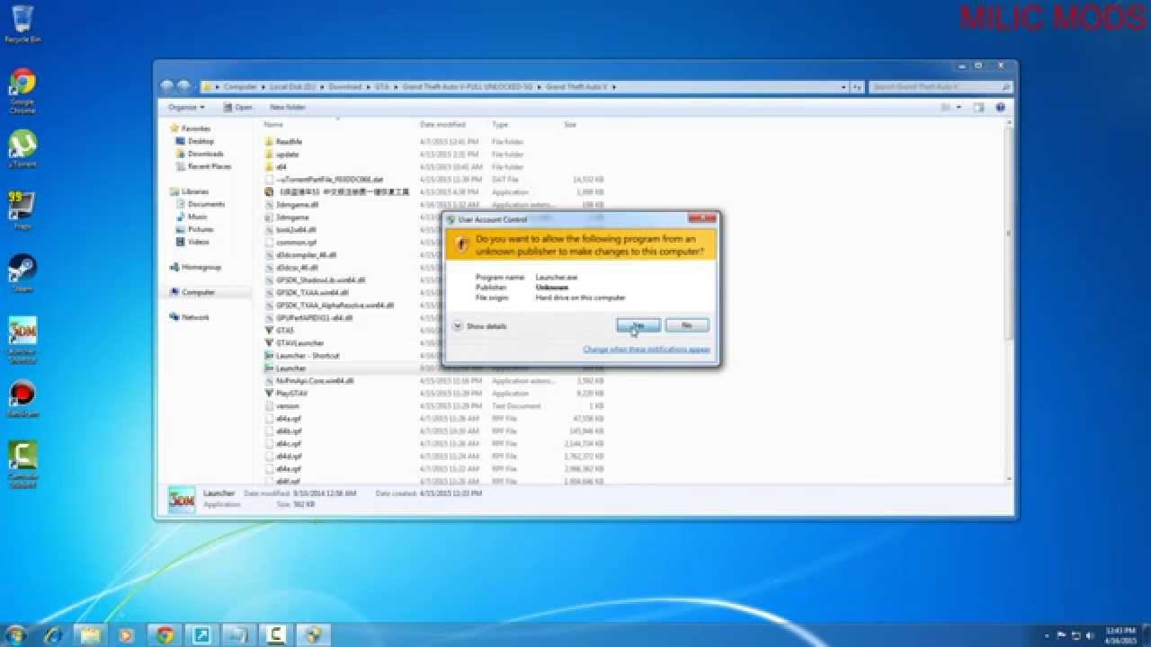Click 'Computer' in address breadcrumb
Viewport: 1151px width, 647px height.
coord(240,87)
